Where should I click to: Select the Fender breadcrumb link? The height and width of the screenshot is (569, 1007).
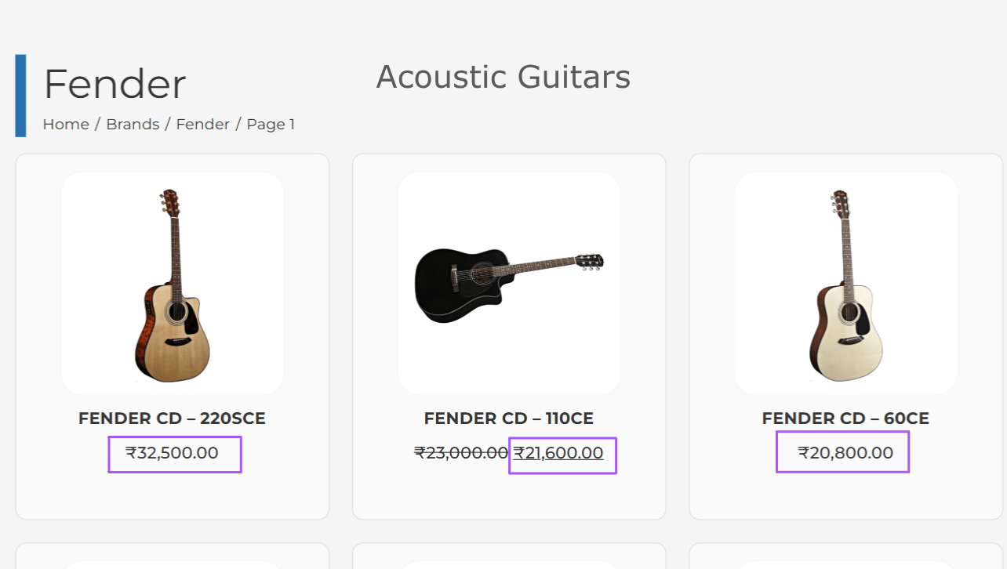(x=202, y=125)
